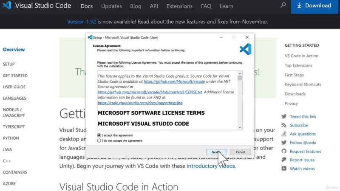
Task: Select 'I do not accept the agreement'
Action: tap(99, 140)
